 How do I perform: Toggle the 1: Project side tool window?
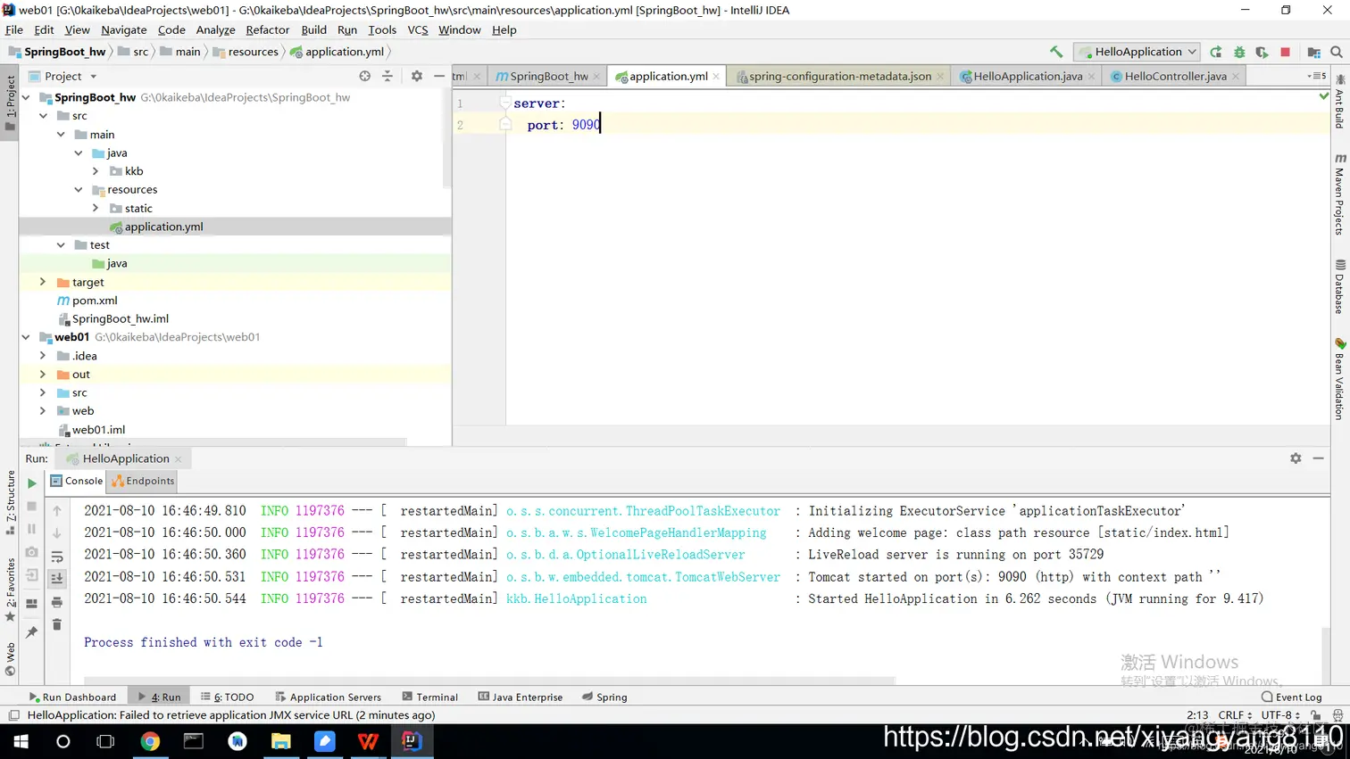[x=10, y=103]
